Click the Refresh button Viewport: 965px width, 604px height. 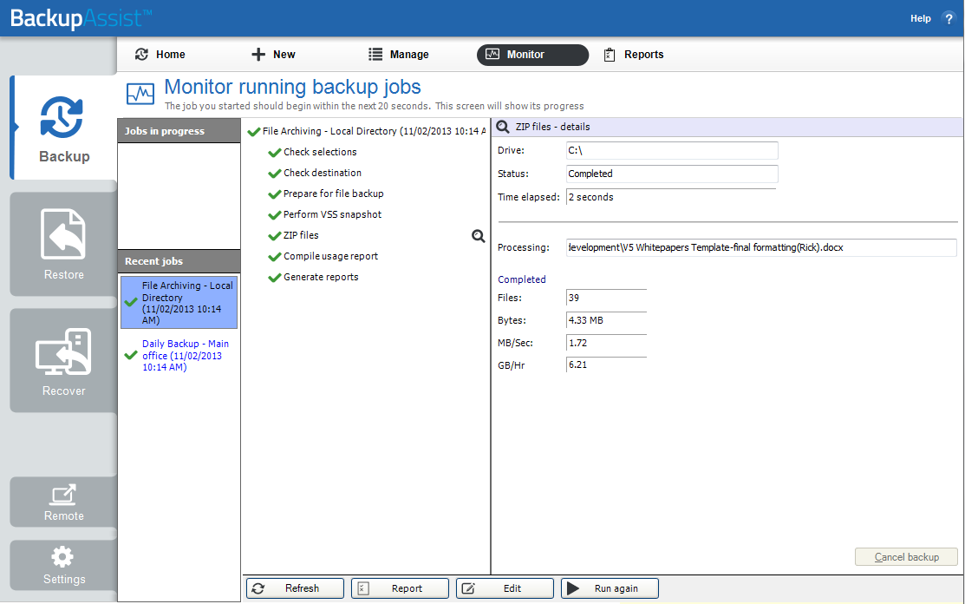click(295, 588)
